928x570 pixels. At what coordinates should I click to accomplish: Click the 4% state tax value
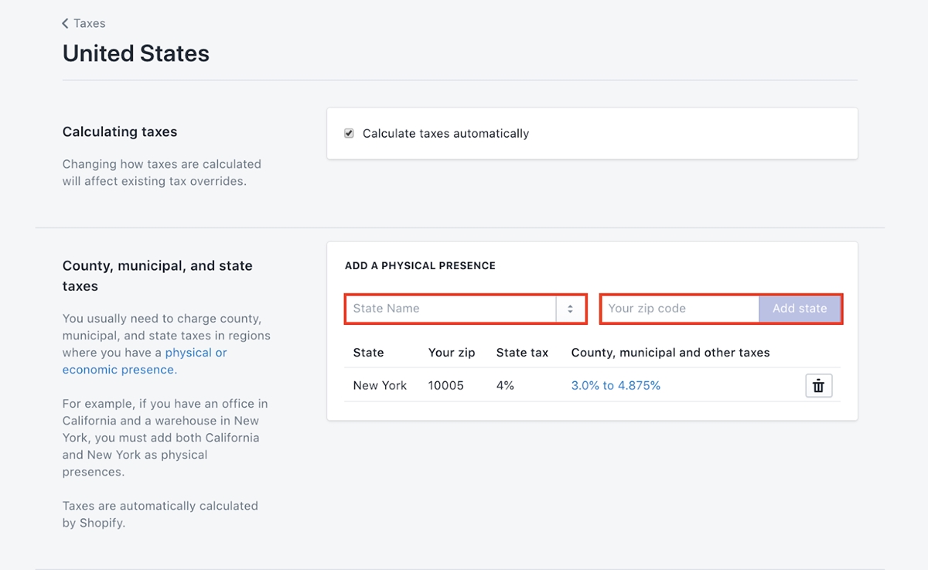coord(505,385)
